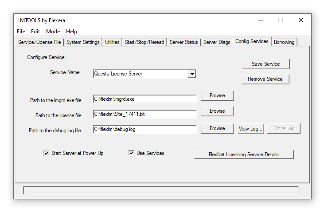328x214 pixels.
Task: Switch to System Settings tab
Action: (83, 42)
